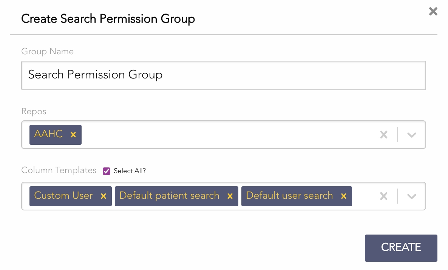The image size is (448, 270).
Task: Click the Default user search tag label
Action: pyautogui.click(x=289, y=196)
